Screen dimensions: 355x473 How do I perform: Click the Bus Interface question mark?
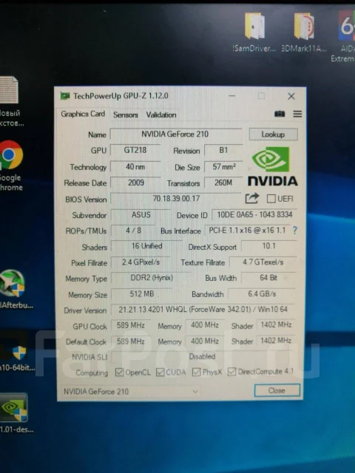(x=295, y=231)
